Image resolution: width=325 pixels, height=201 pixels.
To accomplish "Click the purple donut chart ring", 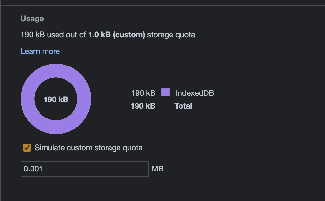I will pos(28,100).
